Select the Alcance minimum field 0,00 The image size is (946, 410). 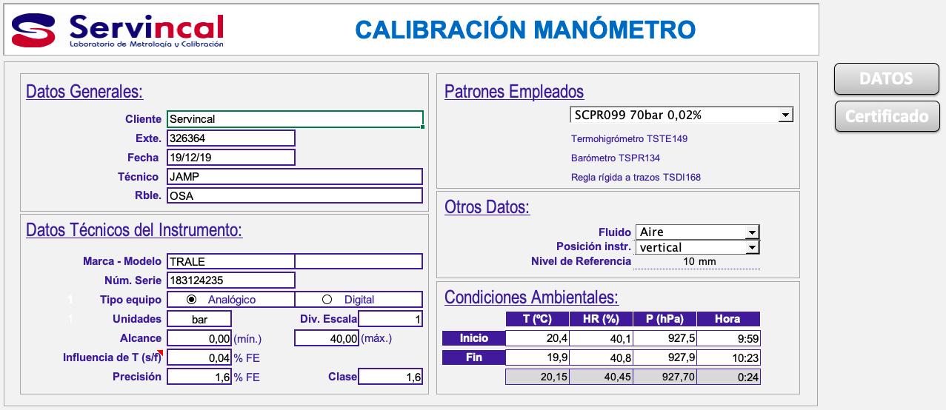tap(199, 338)
